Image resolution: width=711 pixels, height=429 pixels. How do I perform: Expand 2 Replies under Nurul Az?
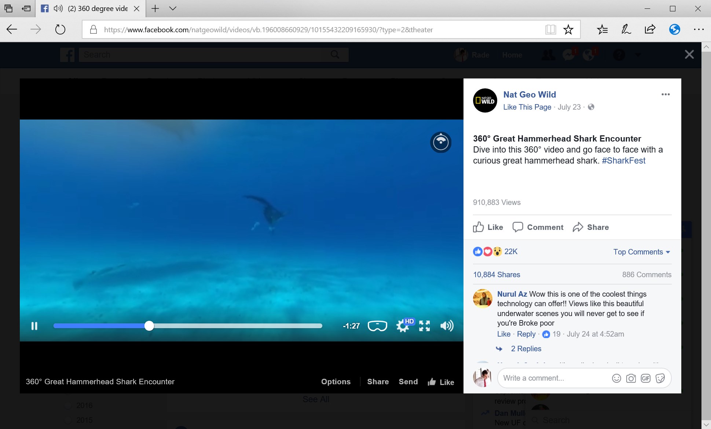526,349
